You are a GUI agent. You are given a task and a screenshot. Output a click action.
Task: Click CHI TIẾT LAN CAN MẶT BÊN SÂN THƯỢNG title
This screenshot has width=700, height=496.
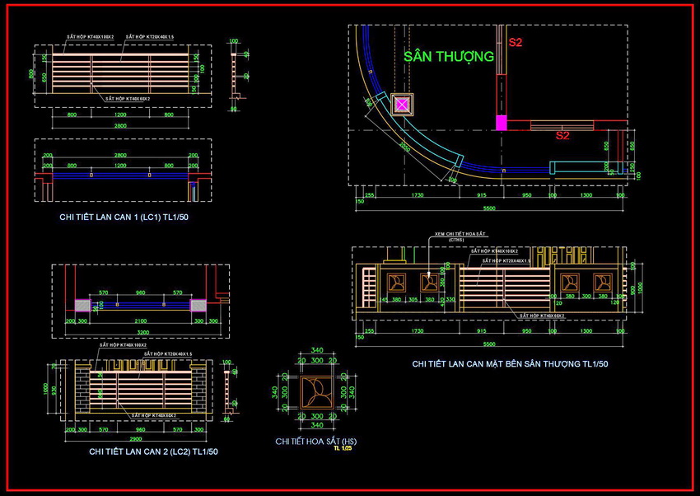coord(510,363)
